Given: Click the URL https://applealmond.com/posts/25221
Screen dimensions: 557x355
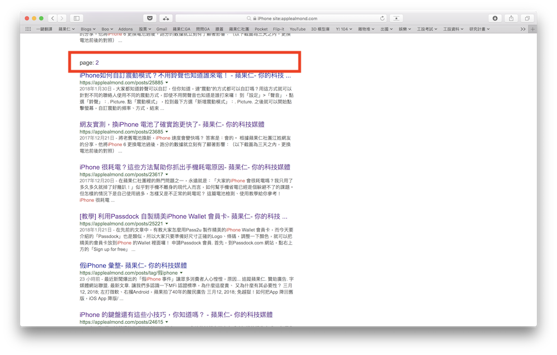Looking at the screenshot, I should pyautogui.click(x=121, y=224).
